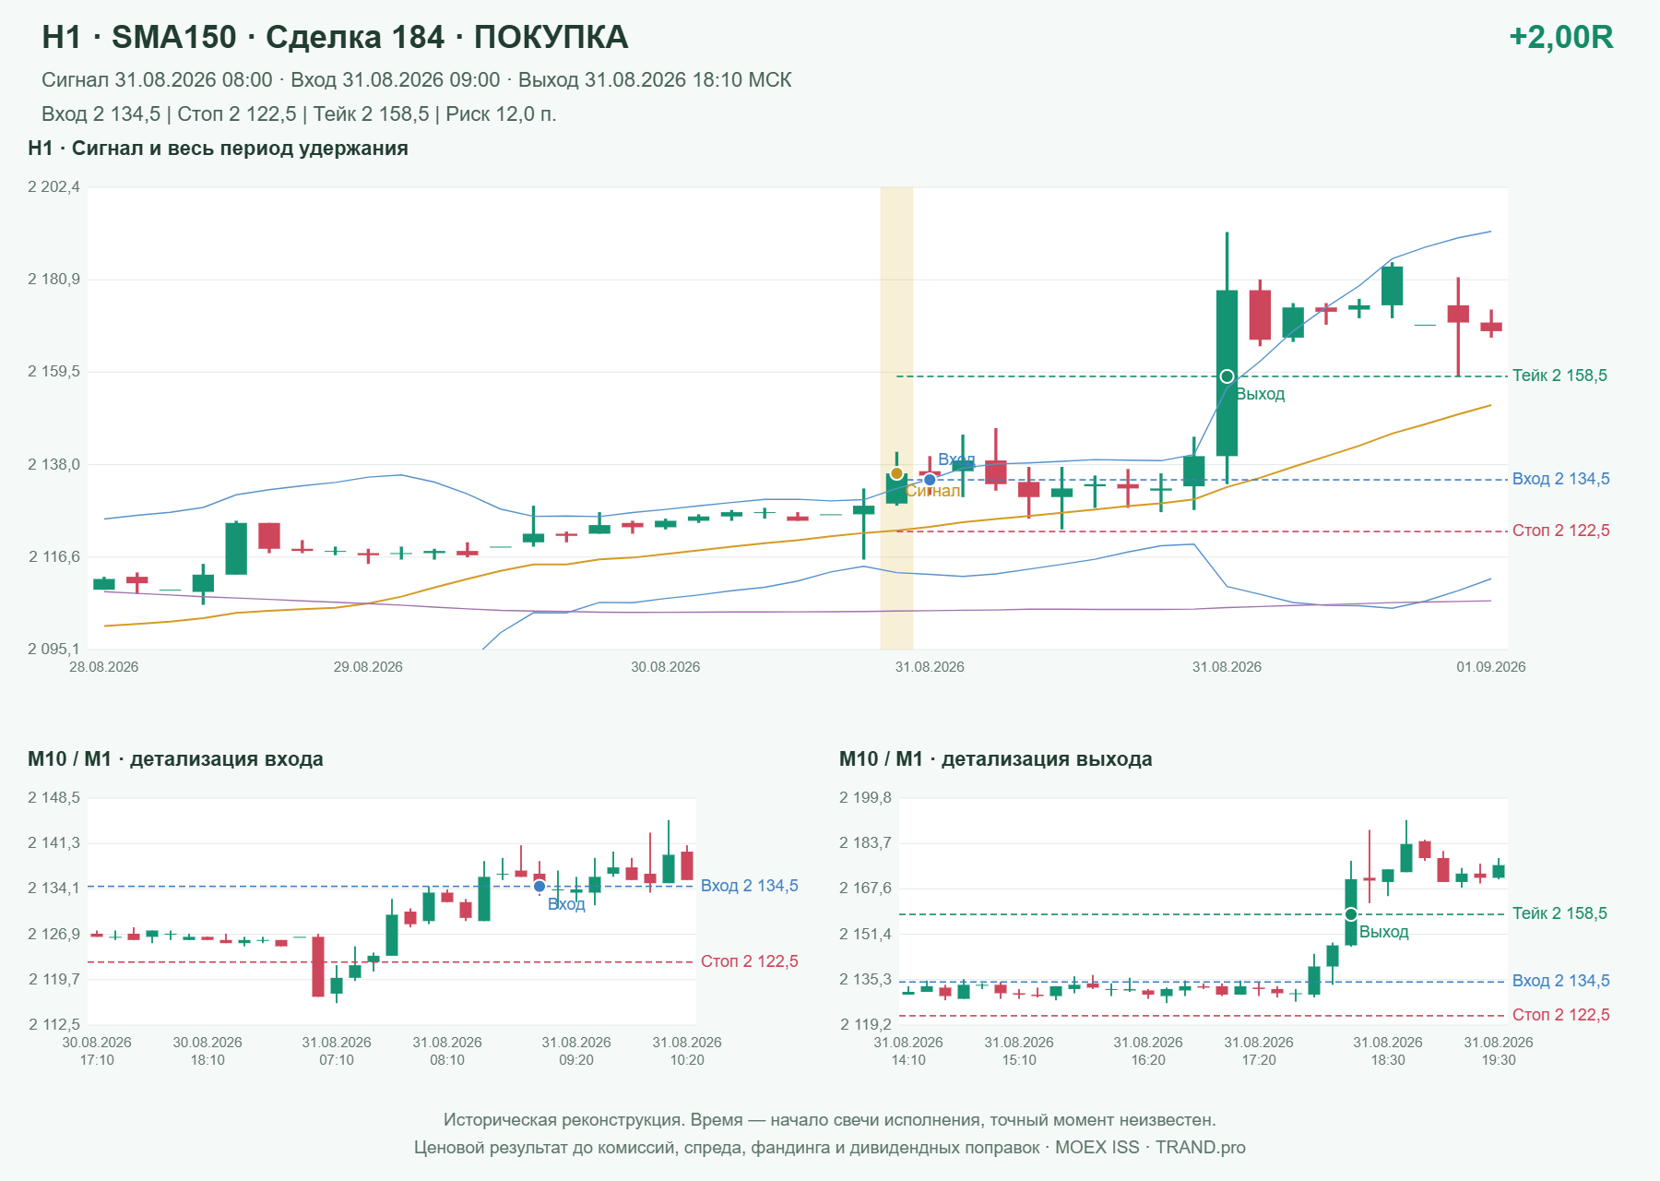Screen dimensions: 1660x1181
Task: Click the signal and entry time line
Action: (416, 80)
